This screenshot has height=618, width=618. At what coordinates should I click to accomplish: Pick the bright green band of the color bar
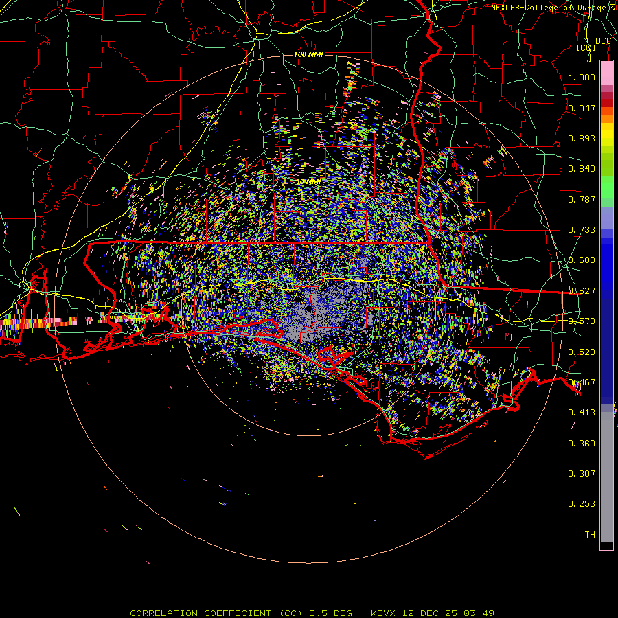pyautogui.click(x=606, y=187)
